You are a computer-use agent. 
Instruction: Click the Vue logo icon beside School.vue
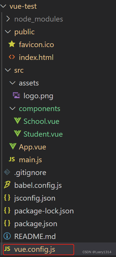pos(17,121)
